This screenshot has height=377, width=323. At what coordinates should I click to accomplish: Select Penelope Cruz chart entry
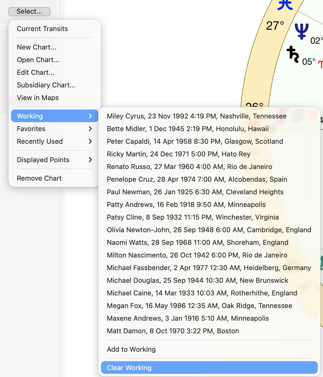(x=209, y=179)
